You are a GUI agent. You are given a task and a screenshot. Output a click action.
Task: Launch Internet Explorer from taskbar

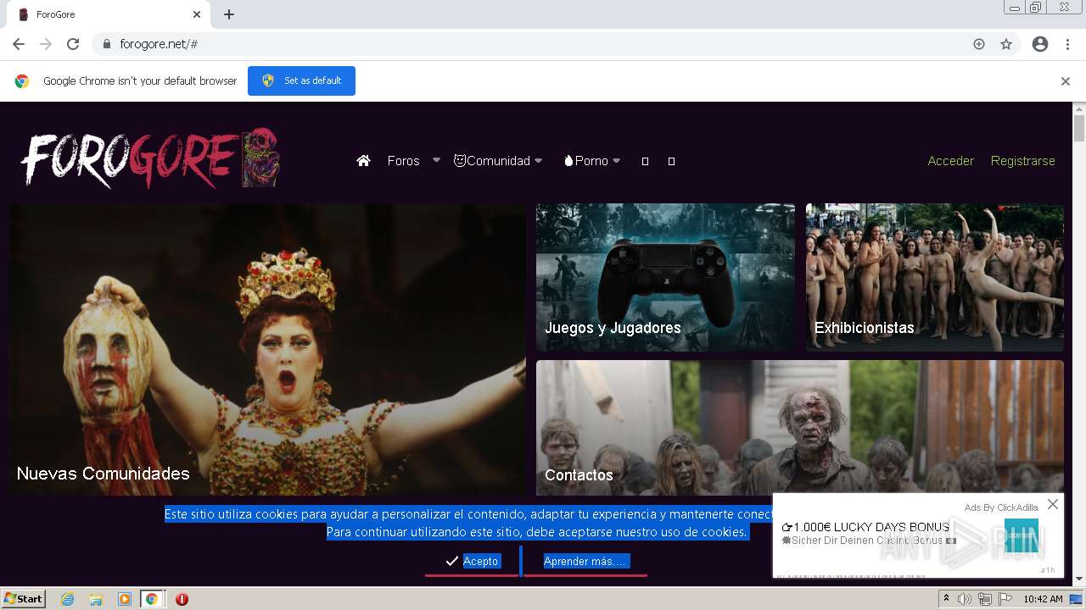(x=67, y=599)
